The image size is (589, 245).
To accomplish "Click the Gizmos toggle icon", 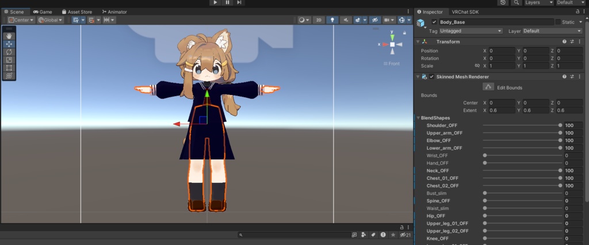I will pyautogui.click(x=401, y=20).
